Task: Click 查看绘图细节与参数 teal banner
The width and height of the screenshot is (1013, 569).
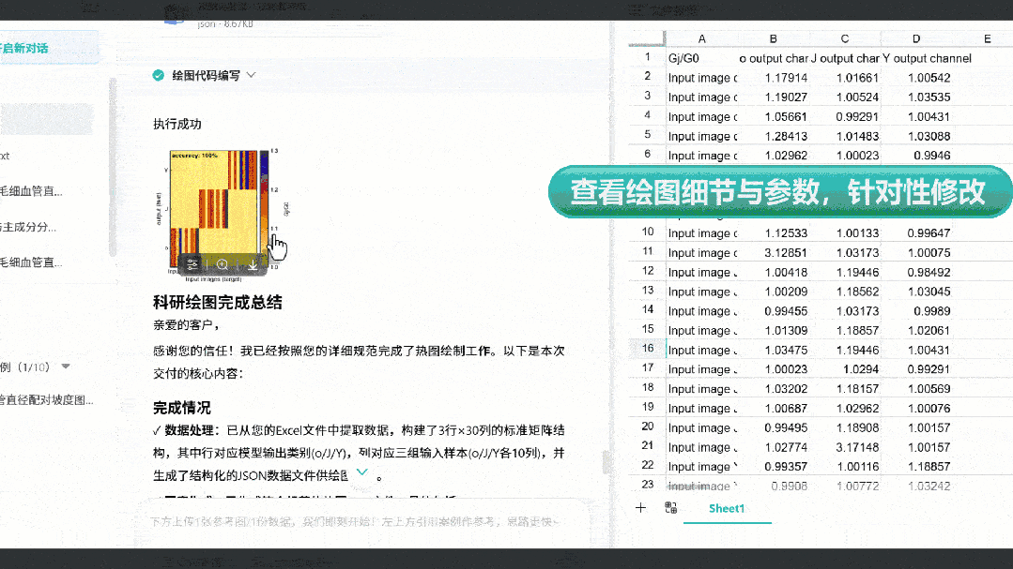Action: click(777, 192)
